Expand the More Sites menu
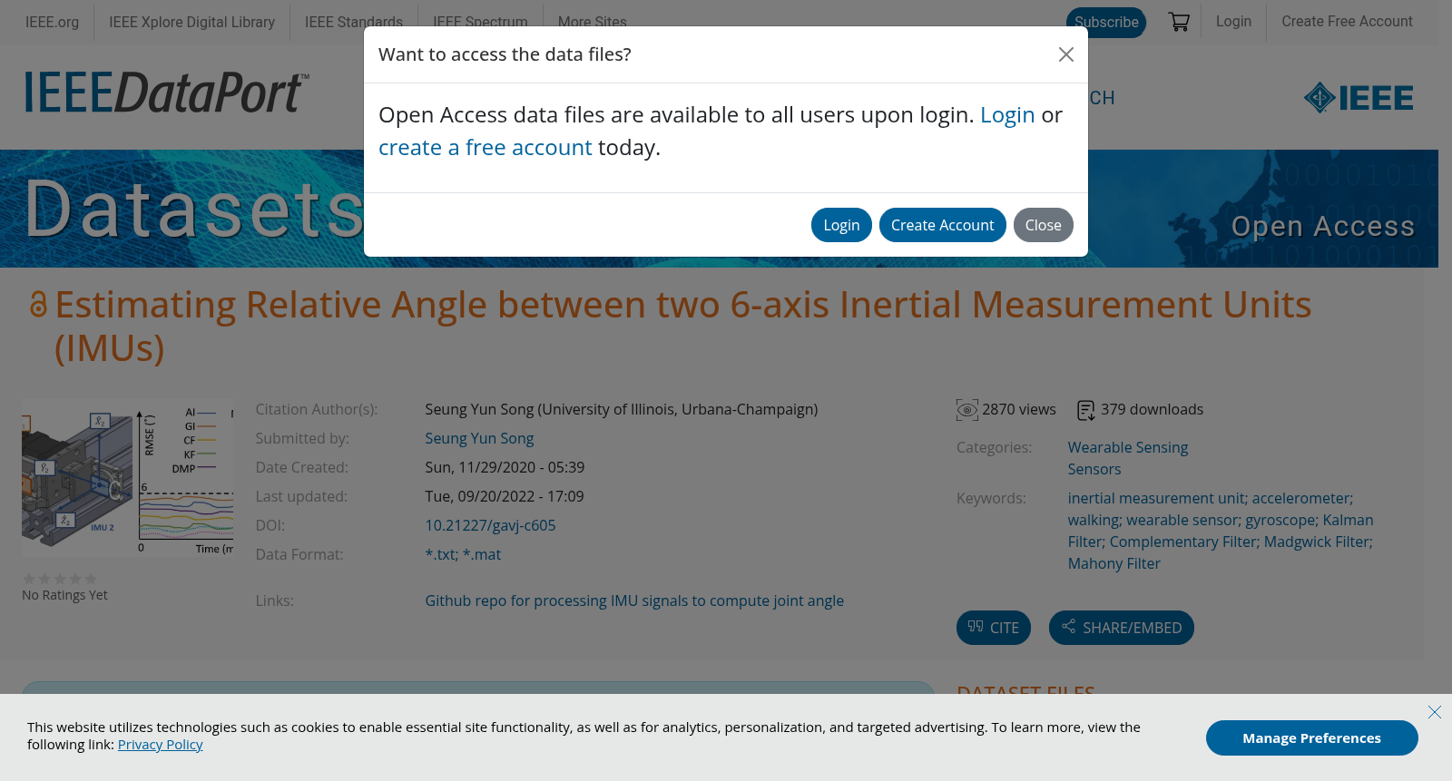 click(x=593, y=22)
